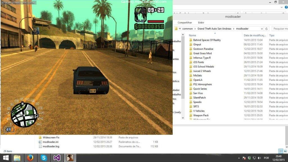Select the modloader.ini file

click(x=50, y=142)
